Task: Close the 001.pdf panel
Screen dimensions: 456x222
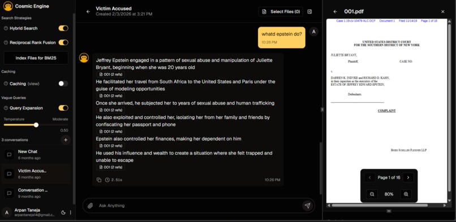Action: [x=442, y=12]
